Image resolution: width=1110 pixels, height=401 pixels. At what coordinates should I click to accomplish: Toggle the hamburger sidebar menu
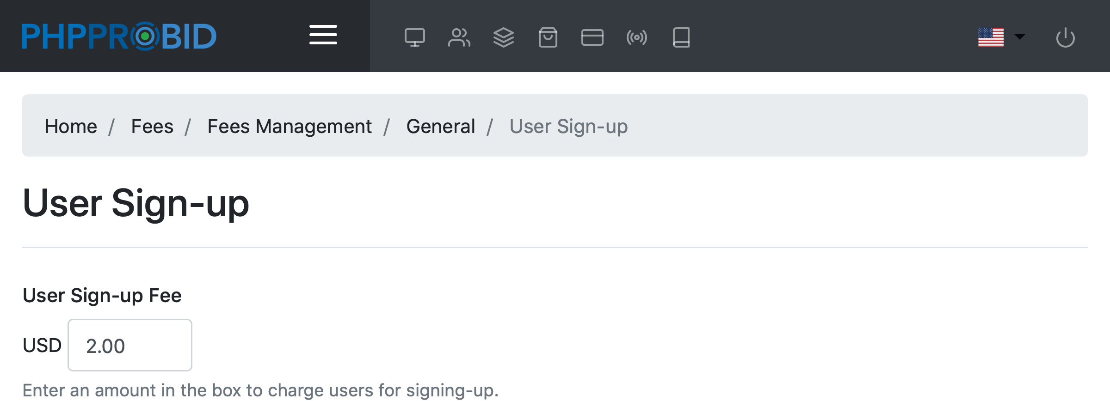pyautogui.click(x=323, y=35)
